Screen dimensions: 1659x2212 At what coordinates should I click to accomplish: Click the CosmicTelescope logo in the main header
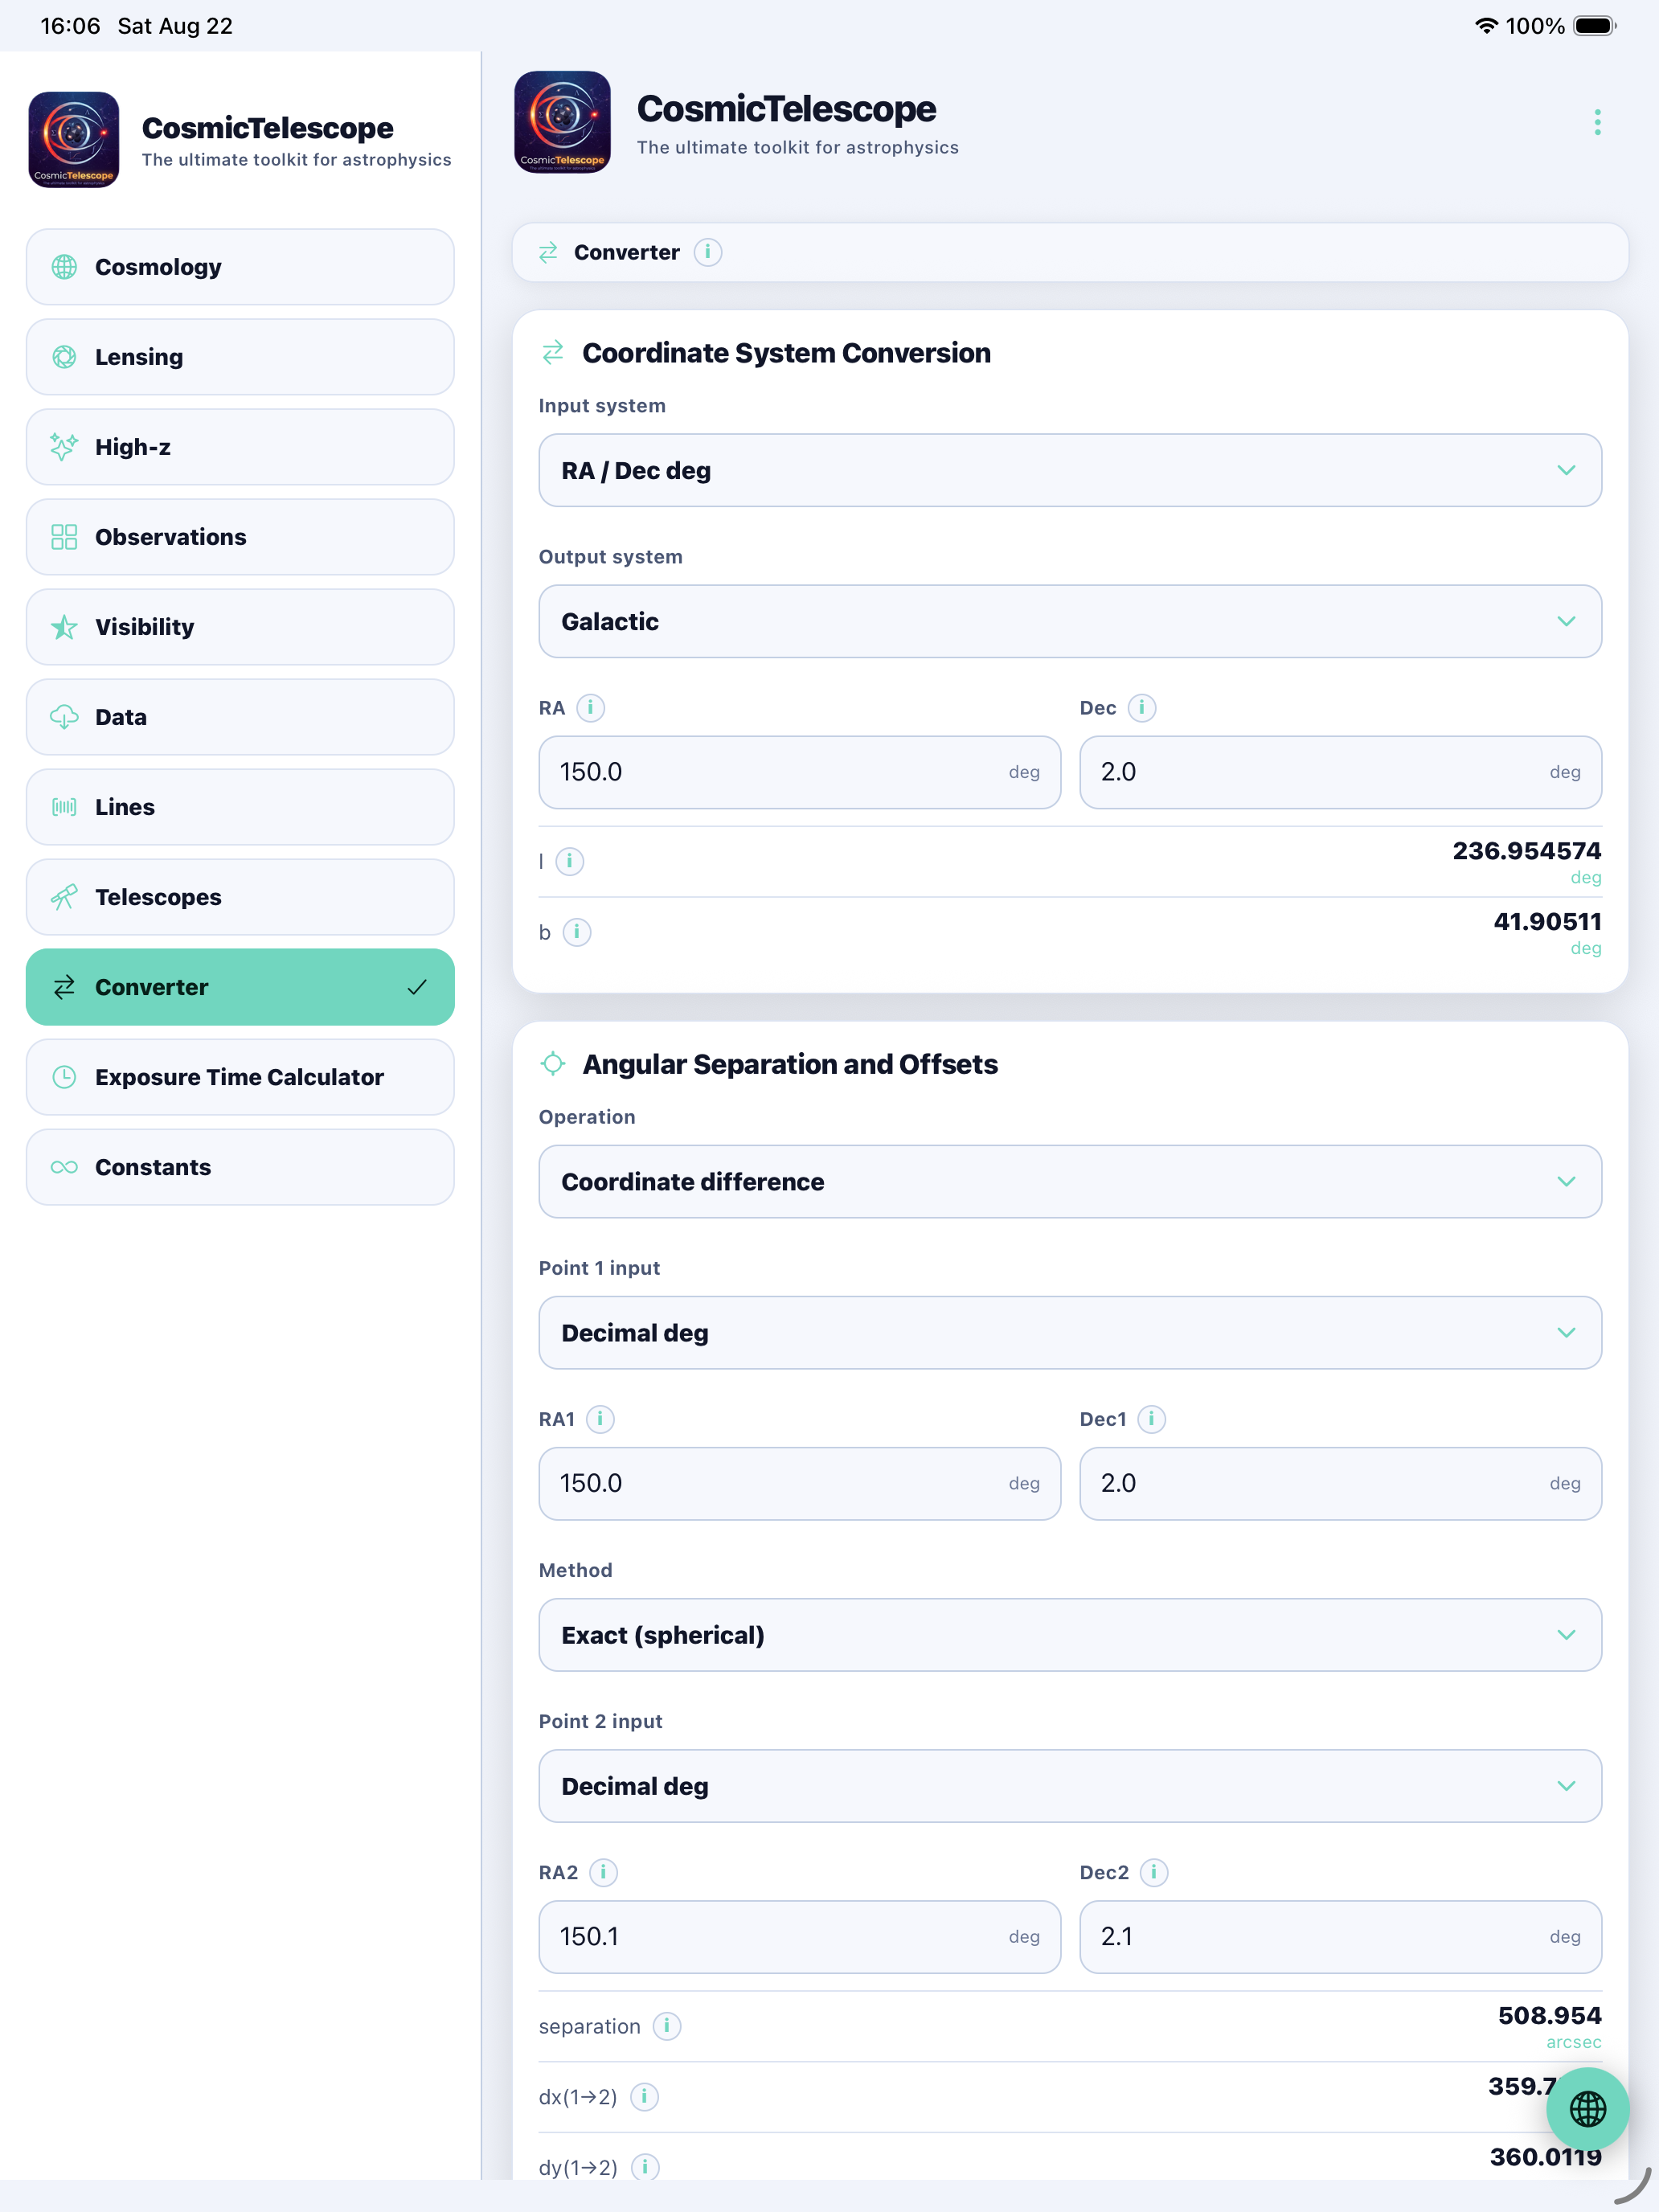coord(562,122)
